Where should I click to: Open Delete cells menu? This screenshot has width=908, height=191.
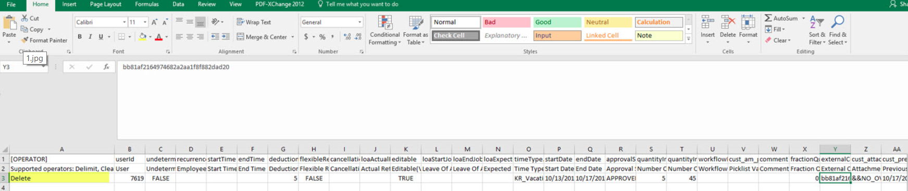728,29
